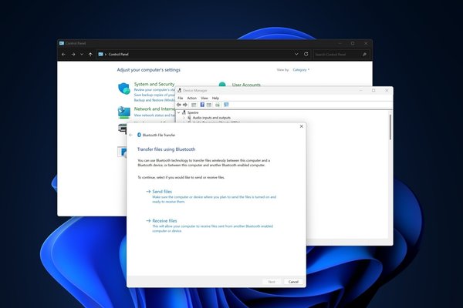Close the Bluetooth File Transfer dialog
The image size is (463, 308).
302,126
